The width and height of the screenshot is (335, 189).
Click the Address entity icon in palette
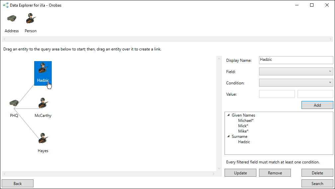(12, 19)
